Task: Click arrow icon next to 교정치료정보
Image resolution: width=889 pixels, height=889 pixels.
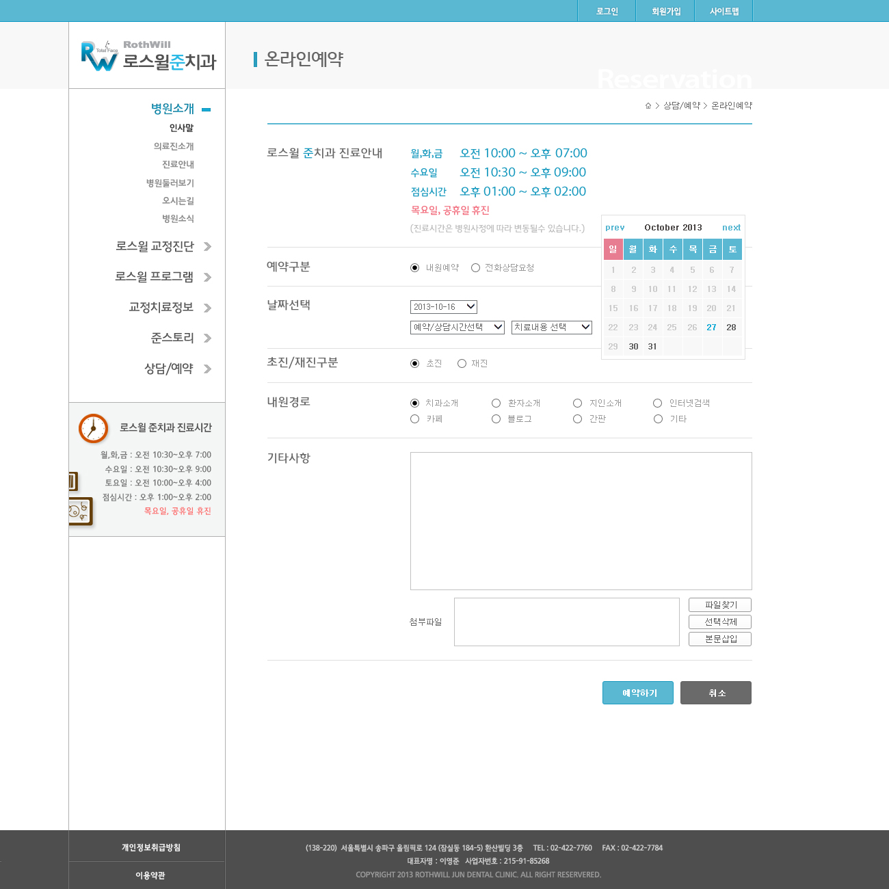Action: coord(207,308)
